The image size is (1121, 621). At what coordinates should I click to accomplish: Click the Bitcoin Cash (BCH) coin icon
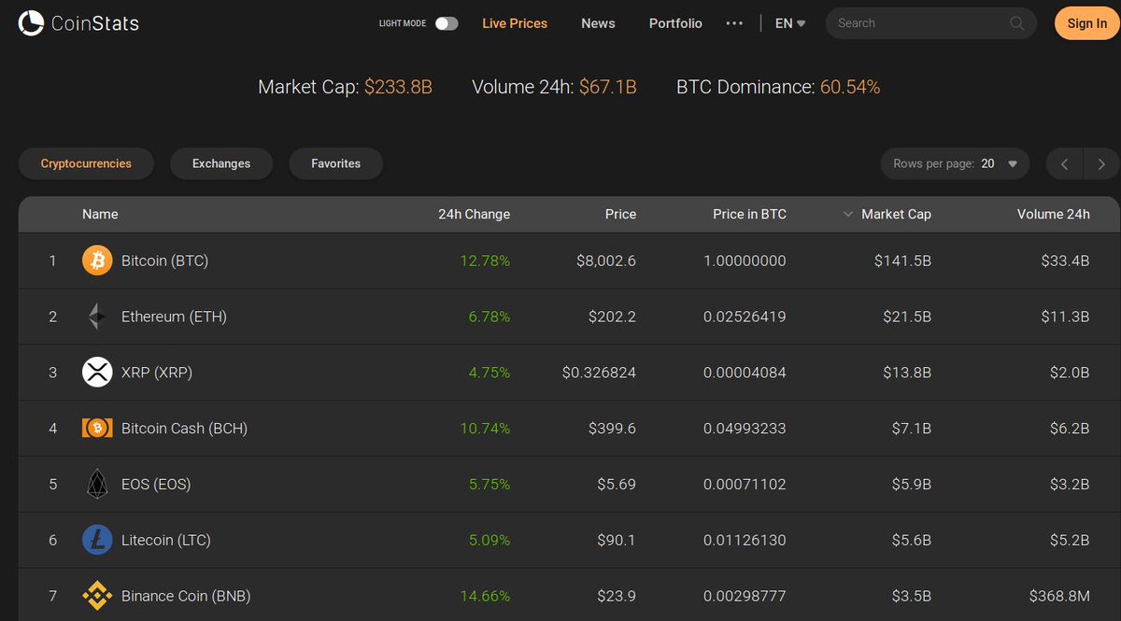pos(97,429)
